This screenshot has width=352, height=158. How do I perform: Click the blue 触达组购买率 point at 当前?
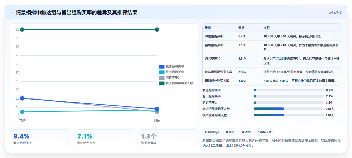22,99
